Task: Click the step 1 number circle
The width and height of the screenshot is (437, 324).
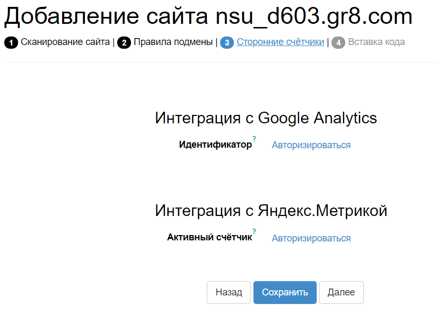Action: (x=11, y=43)
